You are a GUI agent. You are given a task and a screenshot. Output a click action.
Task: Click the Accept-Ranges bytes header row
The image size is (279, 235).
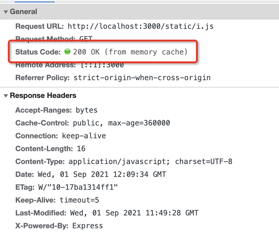pyautogui.click(x=56, y=110)
